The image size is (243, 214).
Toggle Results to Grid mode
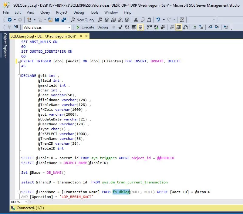point(178,27)
